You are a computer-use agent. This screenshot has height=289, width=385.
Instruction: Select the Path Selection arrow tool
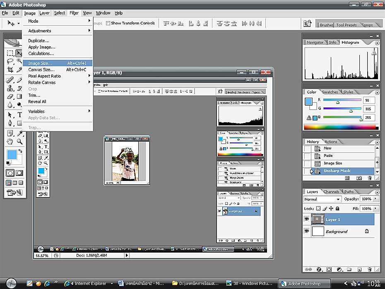(10, 115)
